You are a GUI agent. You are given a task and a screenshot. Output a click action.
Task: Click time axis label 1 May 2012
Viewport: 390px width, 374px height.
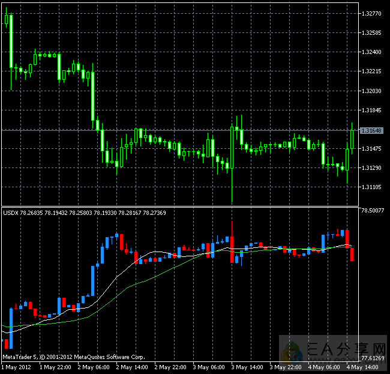click(16, 367)
